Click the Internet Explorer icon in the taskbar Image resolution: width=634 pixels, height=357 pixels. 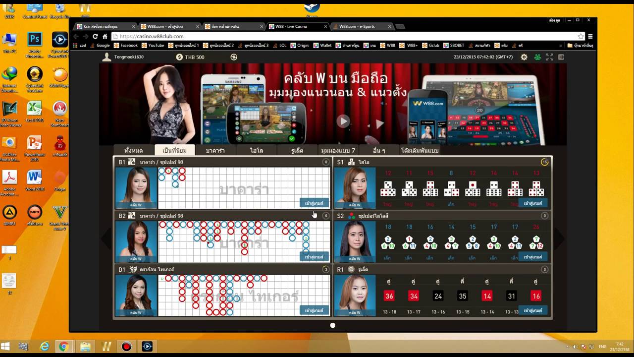point(45,347)
